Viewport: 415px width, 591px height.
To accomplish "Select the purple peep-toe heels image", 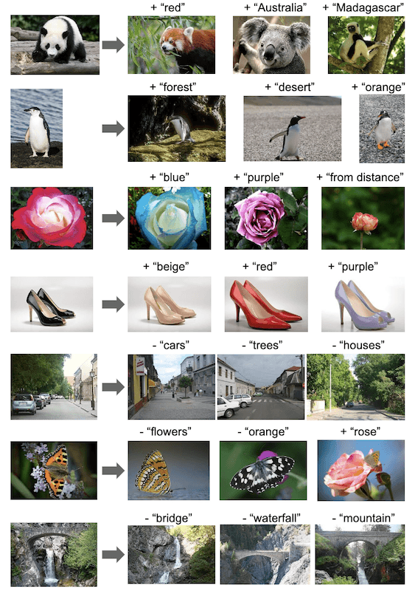I will [x=363, y=304].
